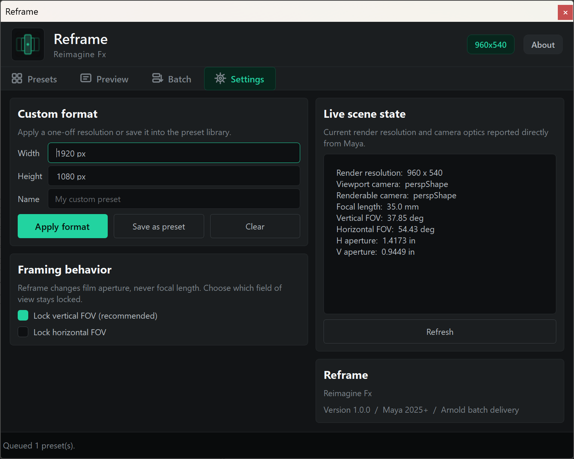Save the custom format as preset

pos(159,226)
